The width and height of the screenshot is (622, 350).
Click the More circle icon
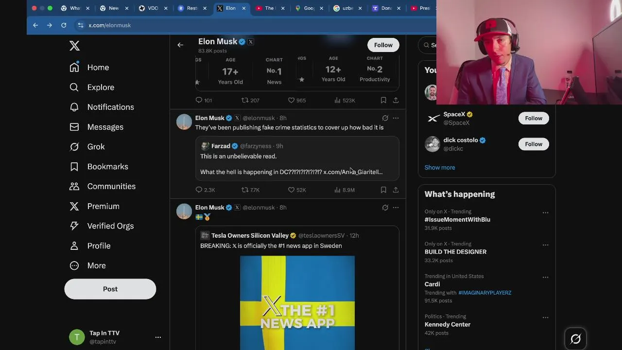[x=74, y=265]
